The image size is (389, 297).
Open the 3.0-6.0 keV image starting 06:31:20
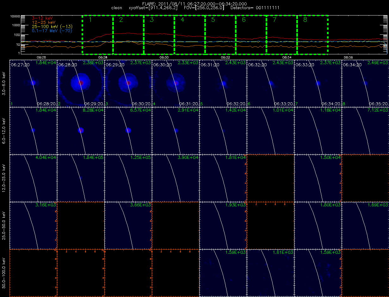click(223, 83)
